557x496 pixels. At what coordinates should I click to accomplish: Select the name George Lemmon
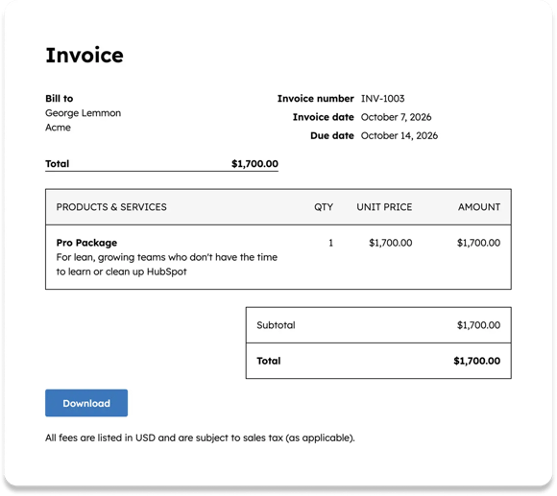83,113
